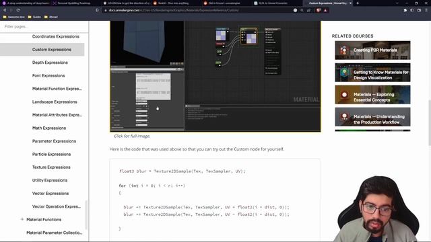
Task: Open the Creating PBR Materials course card
Action: 372,50
